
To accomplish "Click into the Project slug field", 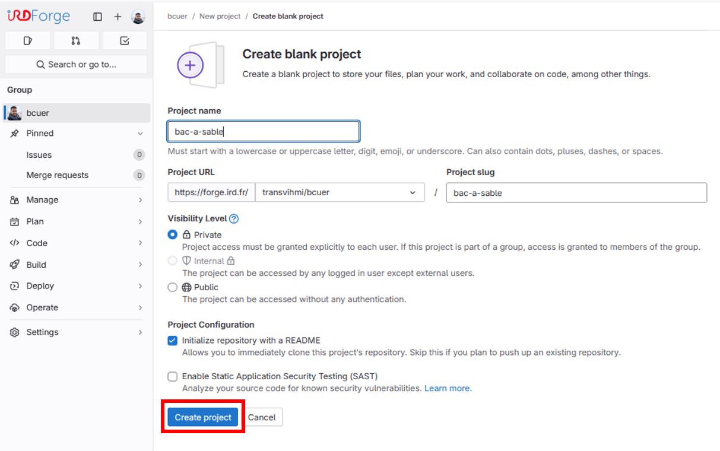I will pyautogui.click(x=576, y=192).
